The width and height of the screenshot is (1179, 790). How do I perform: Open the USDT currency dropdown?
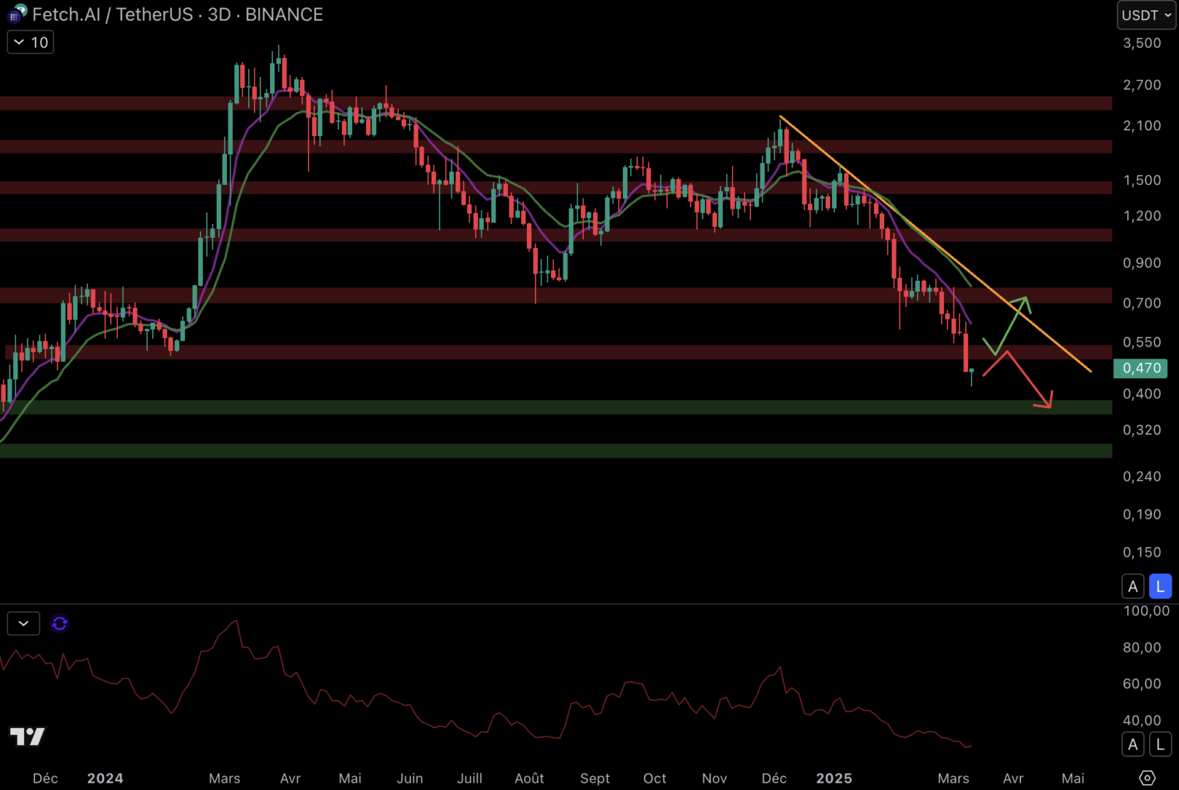[1146, 15]
